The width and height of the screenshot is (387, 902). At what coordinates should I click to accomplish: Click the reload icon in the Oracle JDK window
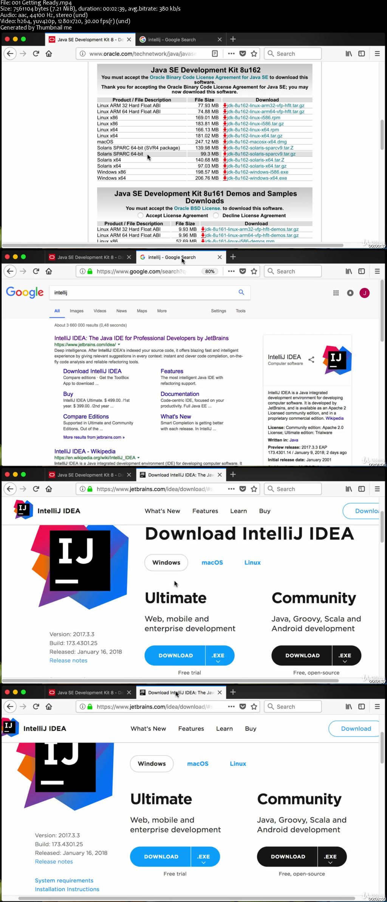36,54
